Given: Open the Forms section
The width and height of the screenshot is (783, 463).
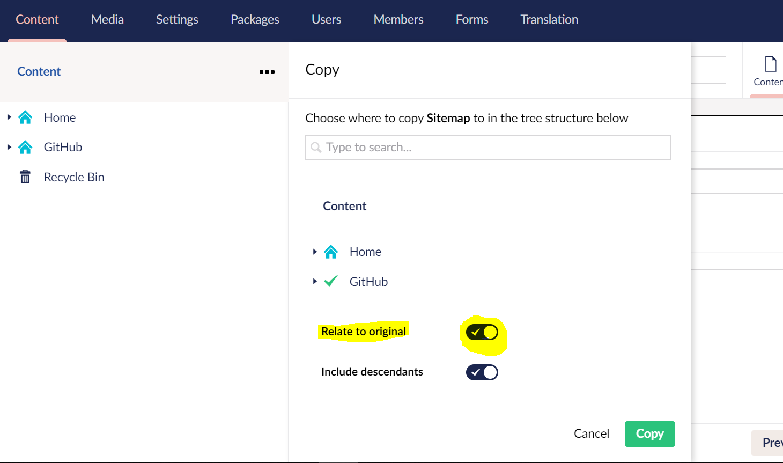Looking at the screenshot, I should point(472,20).
